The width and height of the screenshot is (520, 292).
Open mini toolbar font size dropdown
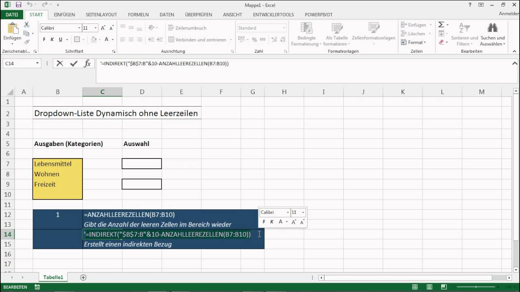pyautogui.click(x=303, y=212)
